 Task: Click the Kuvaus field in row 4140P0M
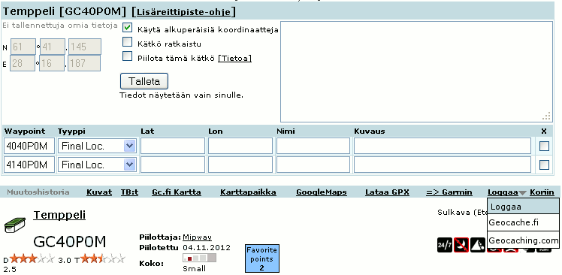point(443,165)
